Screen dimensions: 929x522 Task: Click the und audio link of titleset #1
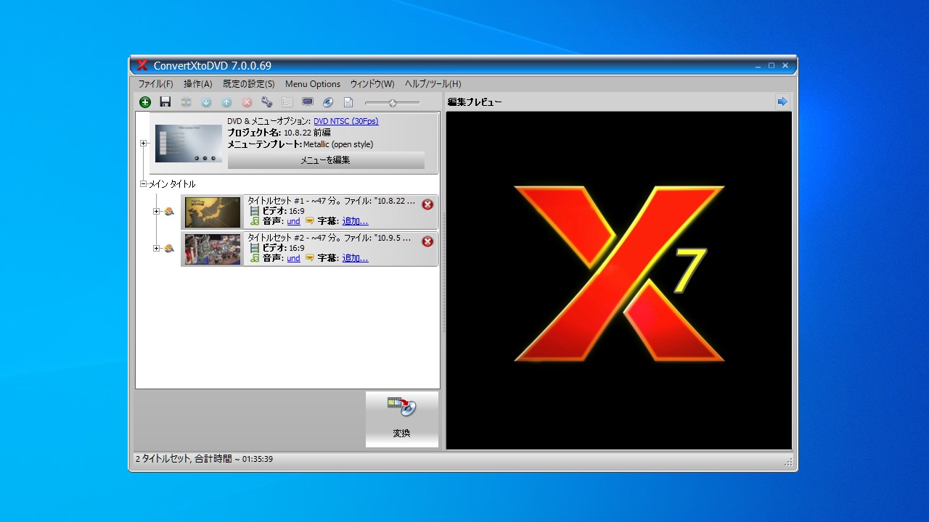[293, 221]
